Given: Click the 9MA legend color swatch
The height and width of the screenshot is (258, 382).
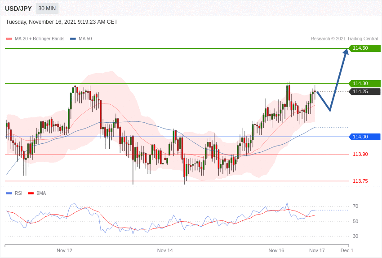Looking at the screenshot, I should (x=31, y=193).
